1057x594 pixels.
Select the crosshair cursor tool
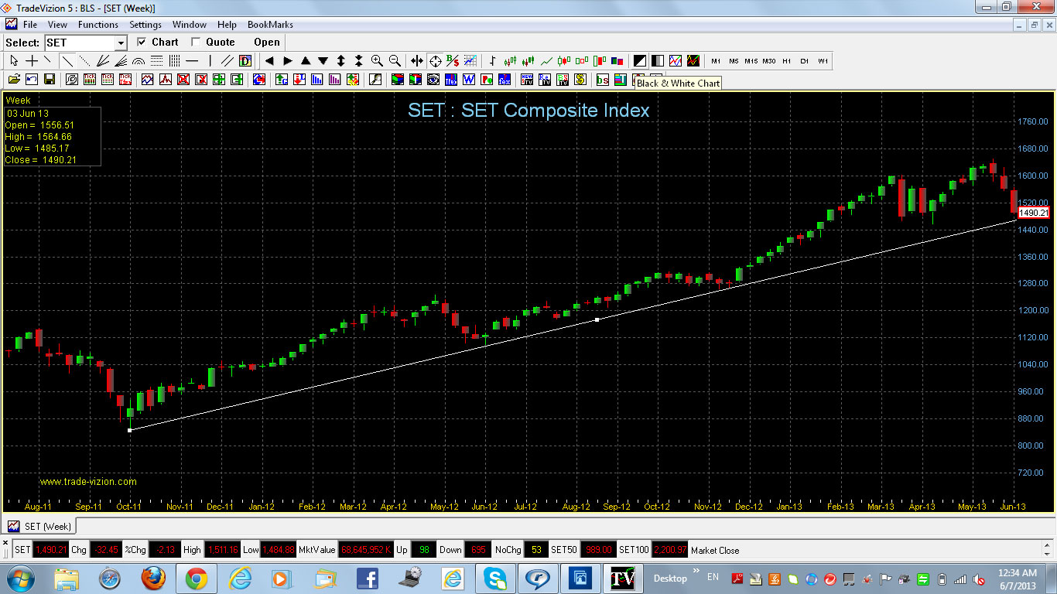click(x=32, y=60)
